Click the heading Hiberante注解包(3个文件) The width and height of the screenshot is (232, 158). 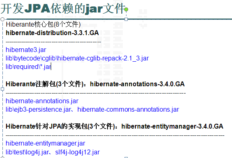(45, 84)
